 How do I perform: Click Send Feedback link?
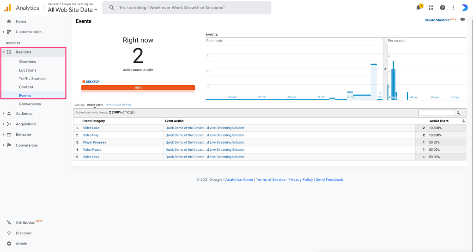click(329, 179)
